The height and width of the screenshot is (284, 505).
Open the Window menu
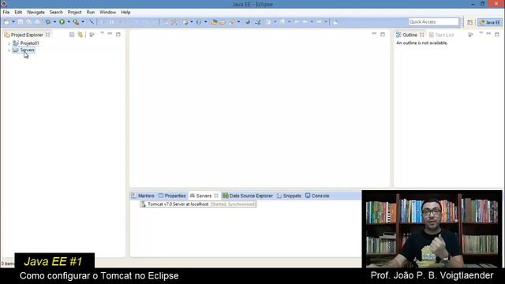coord(107,13)
